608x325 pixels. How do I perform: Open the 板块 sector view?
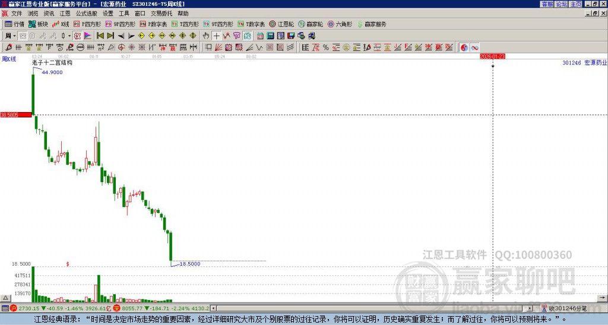(x=38, y=24)
